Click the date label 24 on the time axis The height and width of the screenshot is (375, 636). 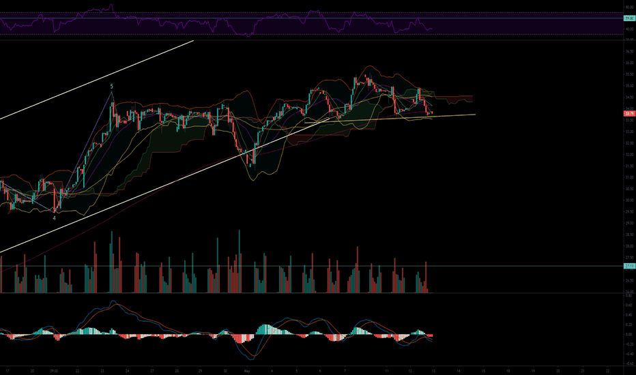(127, 370)
